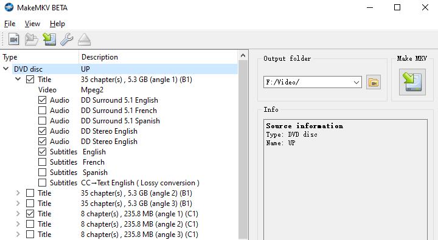Minimize the MakeMKV window
438x240 pixels.
coord(370,7)
